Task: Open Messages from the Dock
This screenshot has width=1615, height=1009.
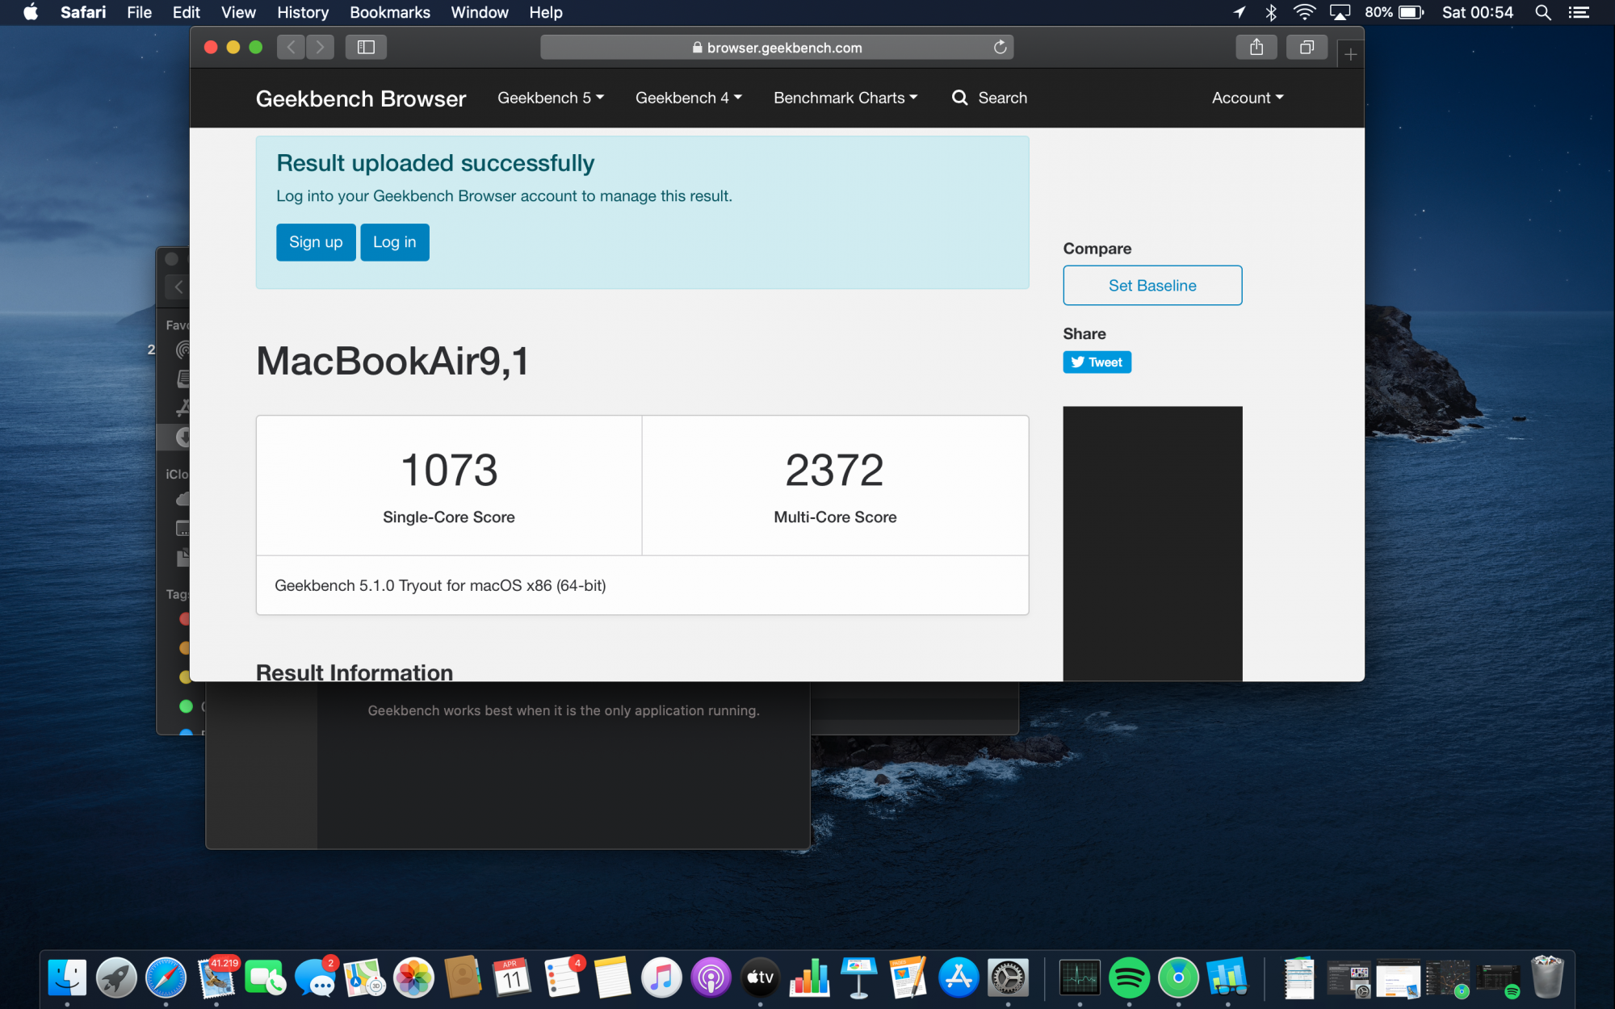Action: (x=315, y=978)
